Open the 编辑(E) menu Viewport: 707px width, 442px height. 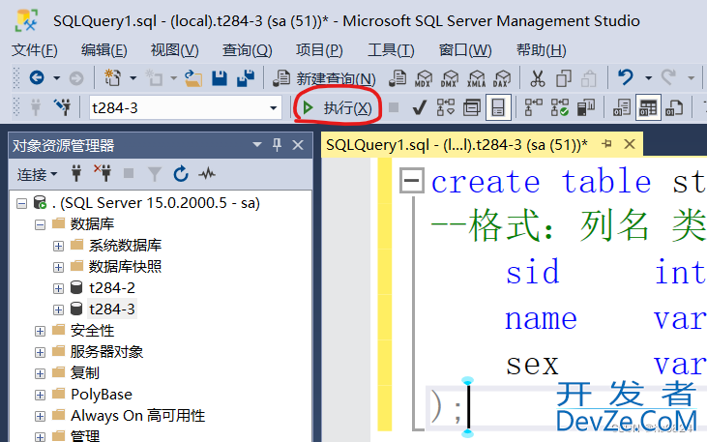pyautogui.click(x=104, y=50)
